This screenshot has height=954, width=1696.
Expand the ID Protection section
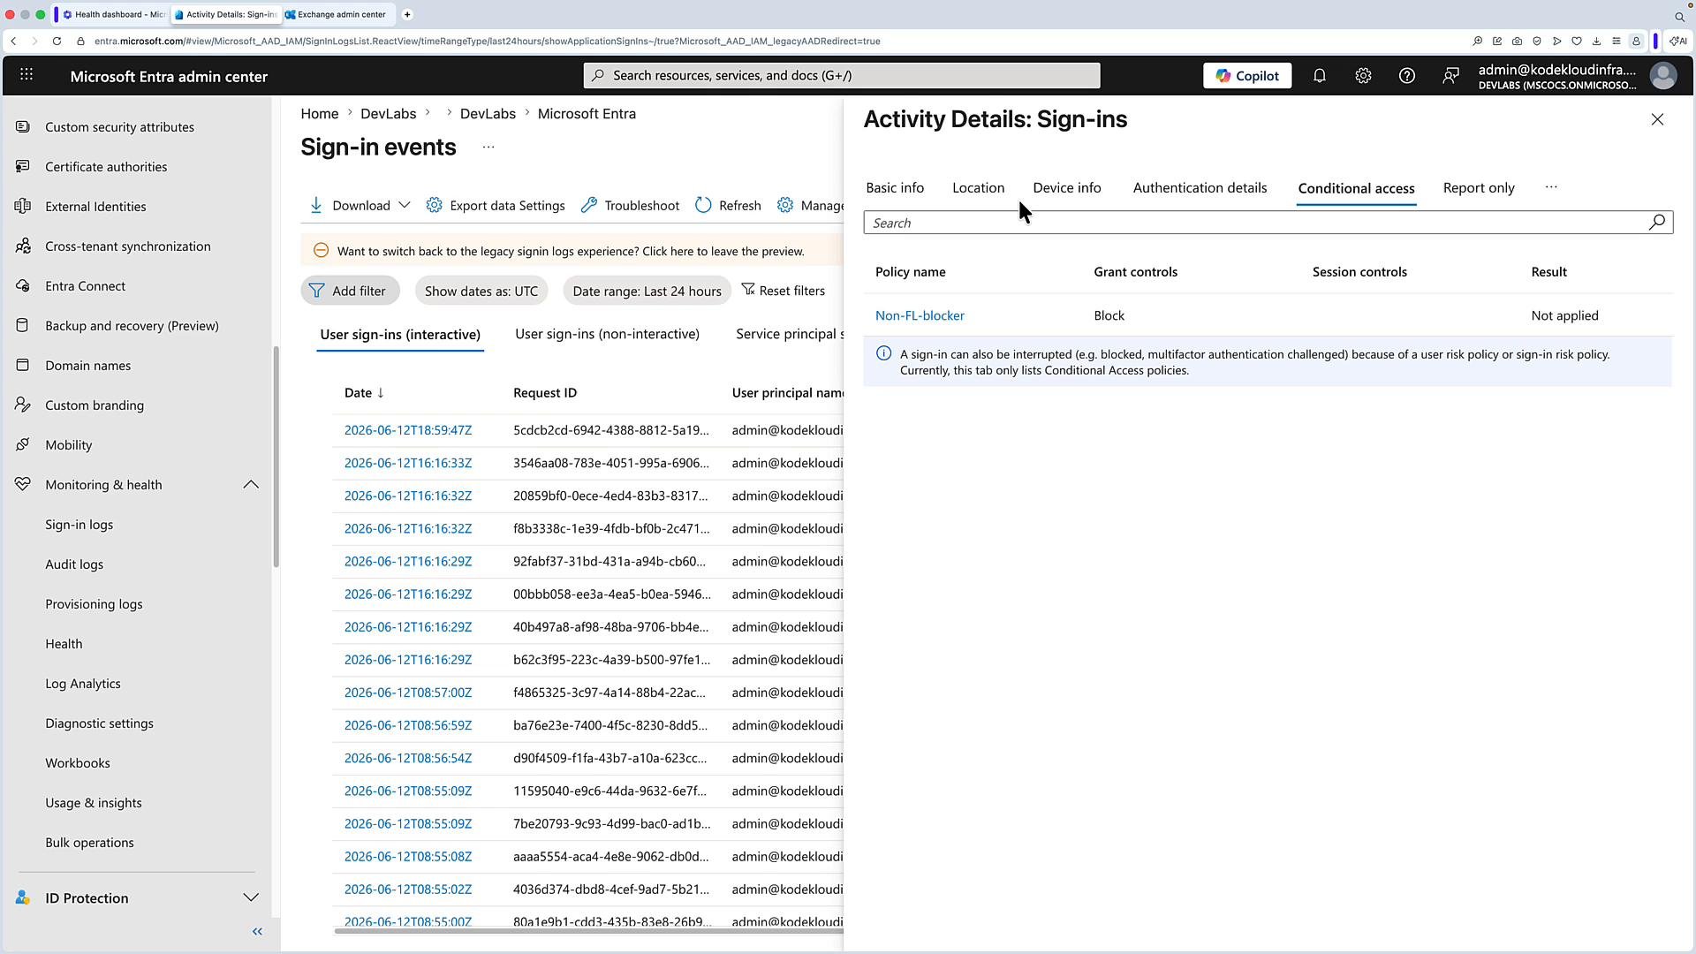[x=251, y=897]
